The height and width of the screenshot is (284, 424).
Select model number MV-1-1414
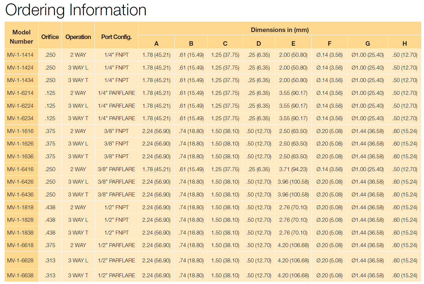tap(20, 55)
